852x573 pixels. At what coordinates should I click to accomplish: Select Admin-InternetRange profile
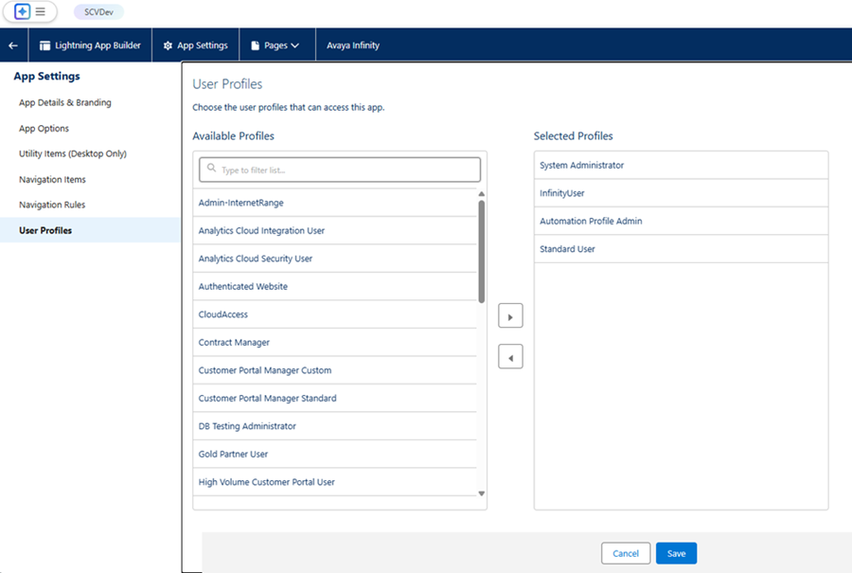(x=335, y=203)
